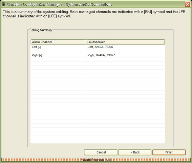Cancel the wizard
The width and height of the screenshot is (192, 163).
pyautogui.click(x=101, y=152)
